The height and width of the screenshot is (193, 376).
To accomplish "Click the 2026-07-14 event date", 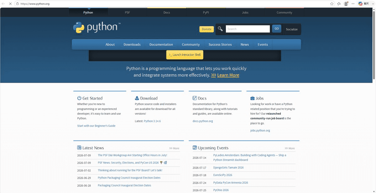I will coord(199,158).
